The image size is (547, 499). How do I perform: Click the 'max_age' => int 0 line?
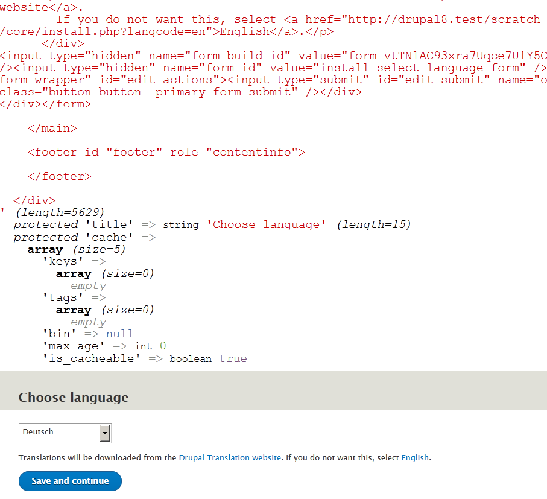click(104, 346)
